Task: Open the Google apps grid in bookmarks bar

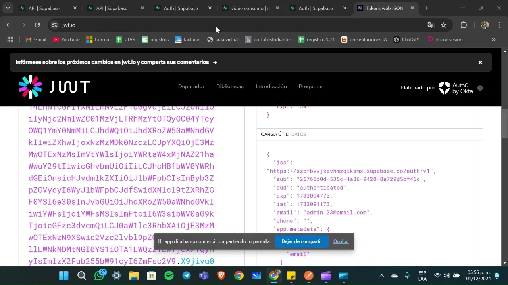Action: point(10,40)
